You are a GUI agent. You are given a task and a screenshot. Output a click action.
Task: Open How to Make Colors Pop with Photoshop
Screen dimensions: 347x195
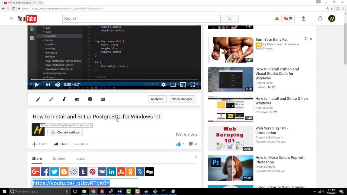280,160
